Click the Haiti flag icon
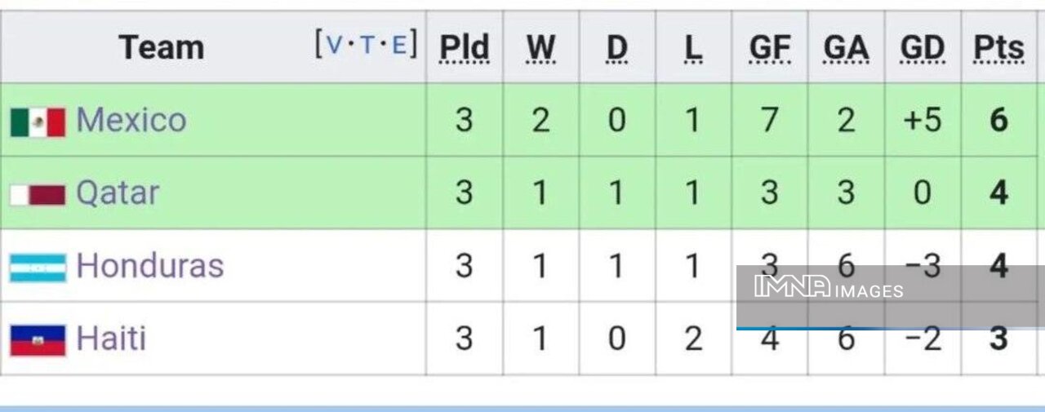1045x412 pixels. pyautogui.click(x=38, y=339)
